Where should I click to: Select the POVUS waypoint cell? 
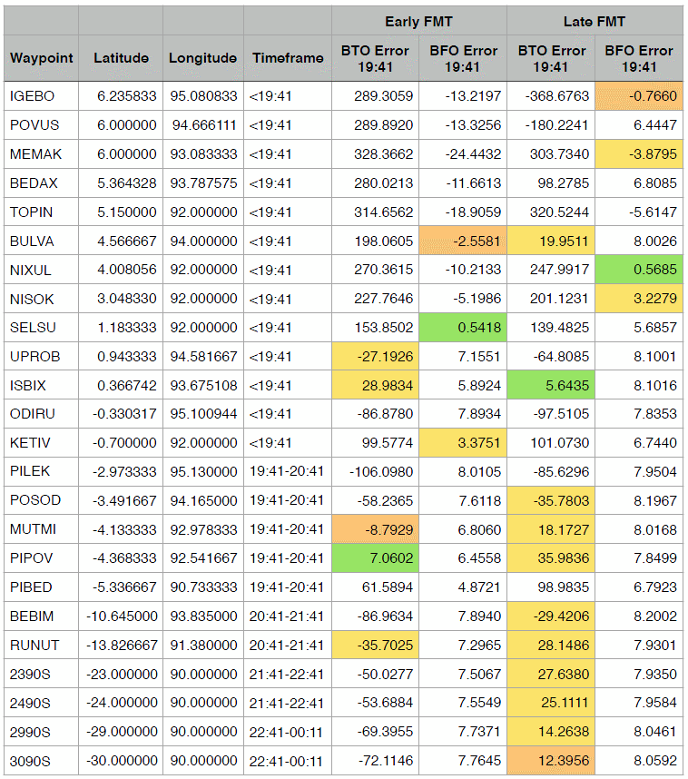[41, 124]
